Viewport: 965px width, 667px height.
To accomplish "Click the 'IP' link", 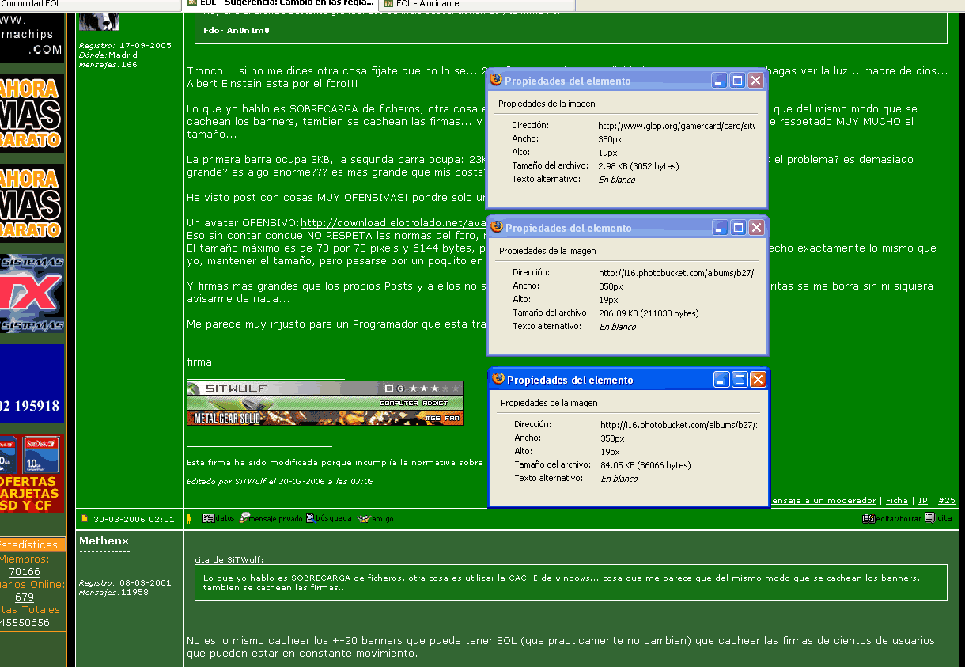I will point(922,501).
